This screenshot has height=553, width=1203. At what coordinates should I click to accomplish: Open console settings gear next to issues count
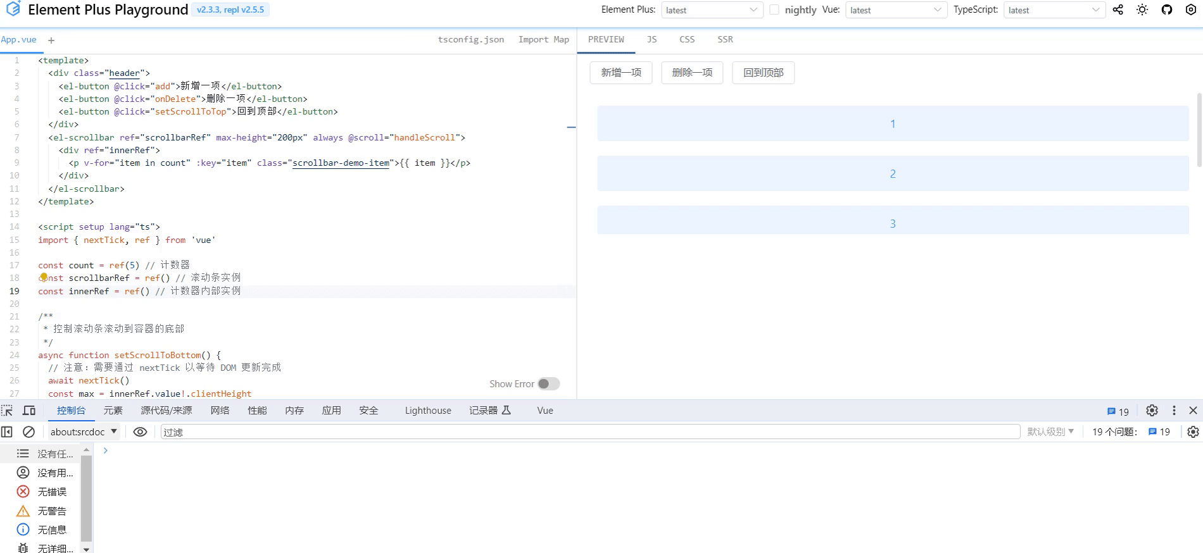click(x=1193, y=432)
